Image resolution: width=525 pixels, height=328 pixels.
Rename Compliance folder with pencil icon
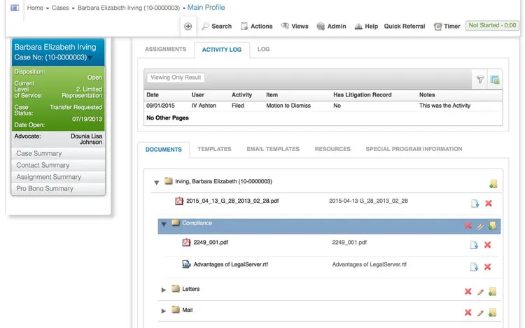480,227
